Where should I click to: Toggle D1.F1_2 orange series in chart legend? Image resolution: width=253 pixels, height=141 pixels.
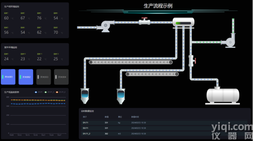click(x=61, y=92)
